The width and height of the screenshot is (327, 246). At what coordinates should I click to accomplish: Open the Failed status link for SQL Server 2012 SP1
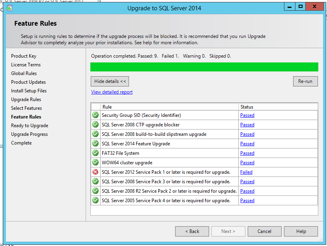[x=246, y=172]
